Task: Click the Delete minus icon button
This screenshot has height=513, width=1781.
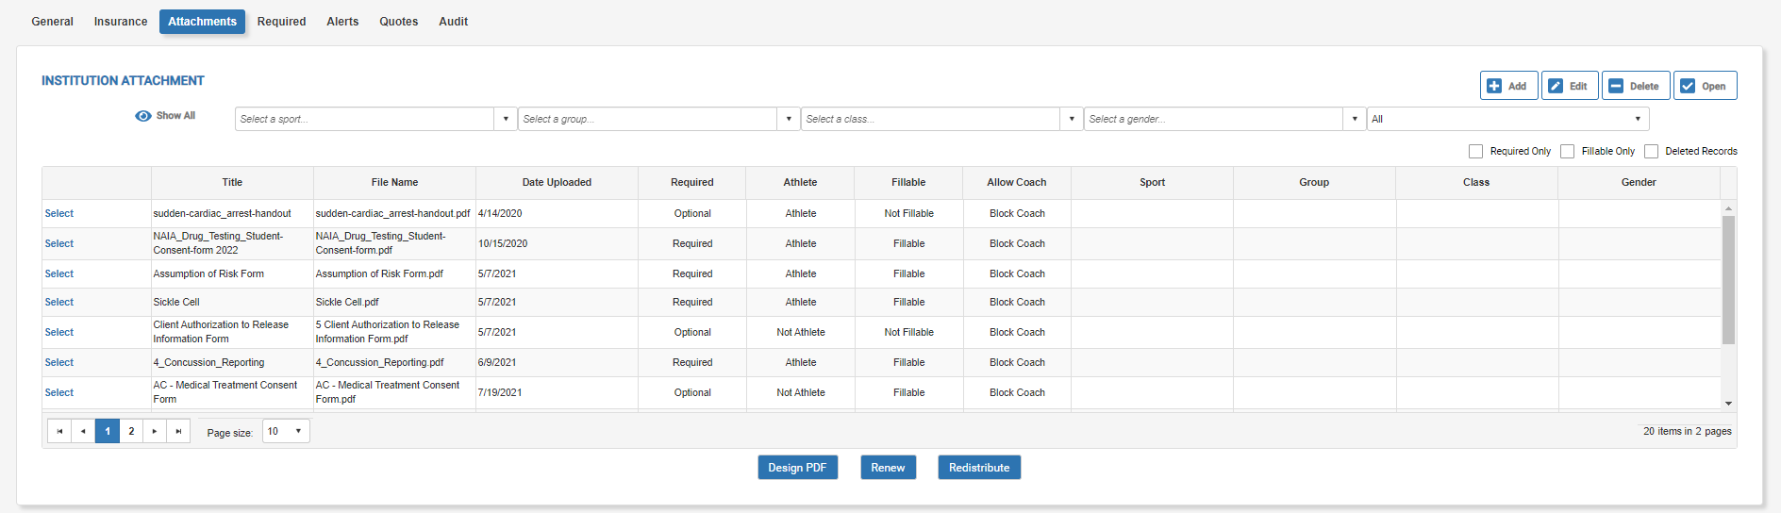Action: (1616, 86)
